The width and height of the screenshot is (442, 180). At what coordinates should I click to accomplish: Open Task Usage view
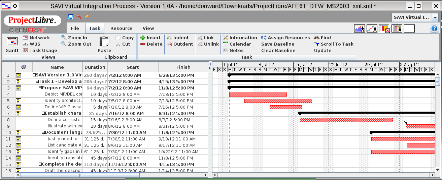click(x=40, y=51)
